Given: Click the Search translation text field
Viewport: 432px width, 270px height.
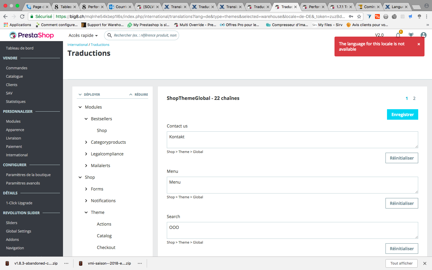Looking at the screenshot, I should [292, 230].
